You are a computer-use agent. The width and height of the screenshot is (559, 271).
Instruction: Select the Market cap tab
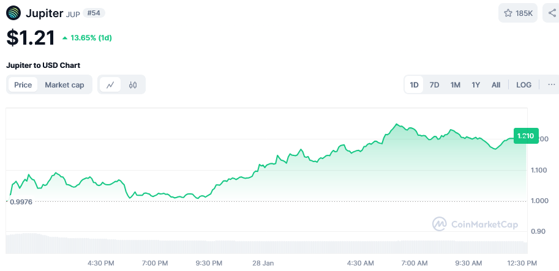point(64,85)
